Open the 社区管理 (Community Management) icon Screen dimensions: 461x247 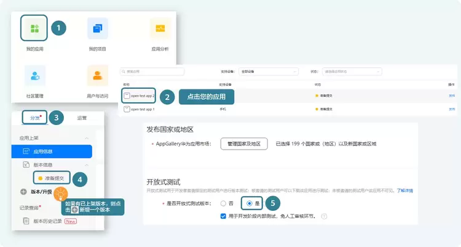[x=35, y=76]
